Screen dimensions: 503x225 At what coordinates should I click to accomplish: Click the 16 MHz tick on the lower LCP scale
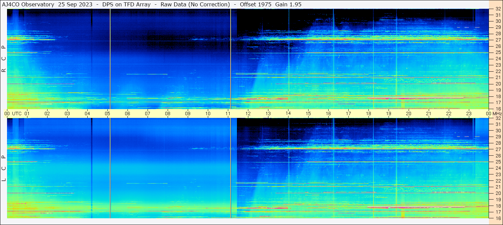pyautogui.click(x=498, y=218)
